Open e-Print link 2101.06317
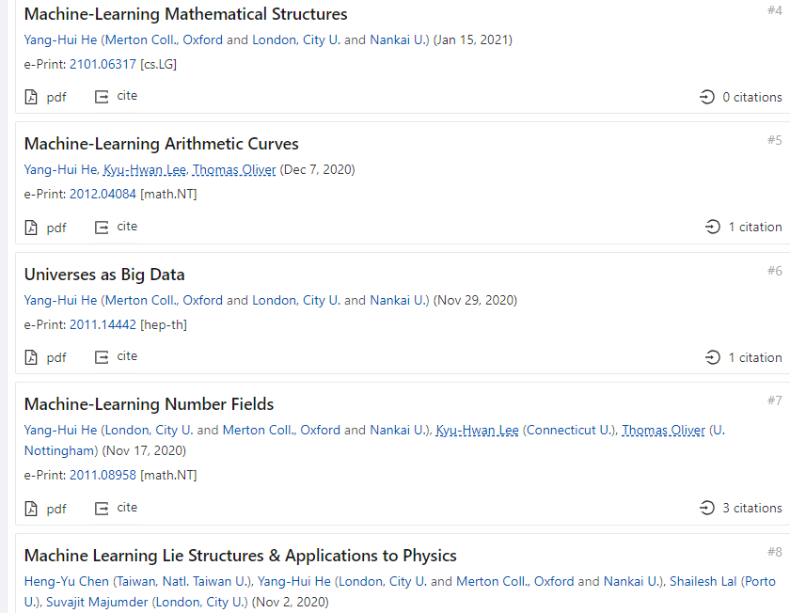Image resolution: width=790 pixels, height=613 pixels. tap(103, 64)
